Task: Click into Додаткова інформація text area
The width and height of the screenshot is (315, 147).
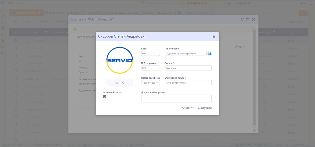Action: pos(176,99)
